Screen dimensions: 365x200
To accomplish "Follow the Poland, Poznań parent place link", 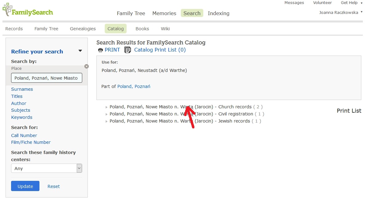I will (x=134, y=86).
